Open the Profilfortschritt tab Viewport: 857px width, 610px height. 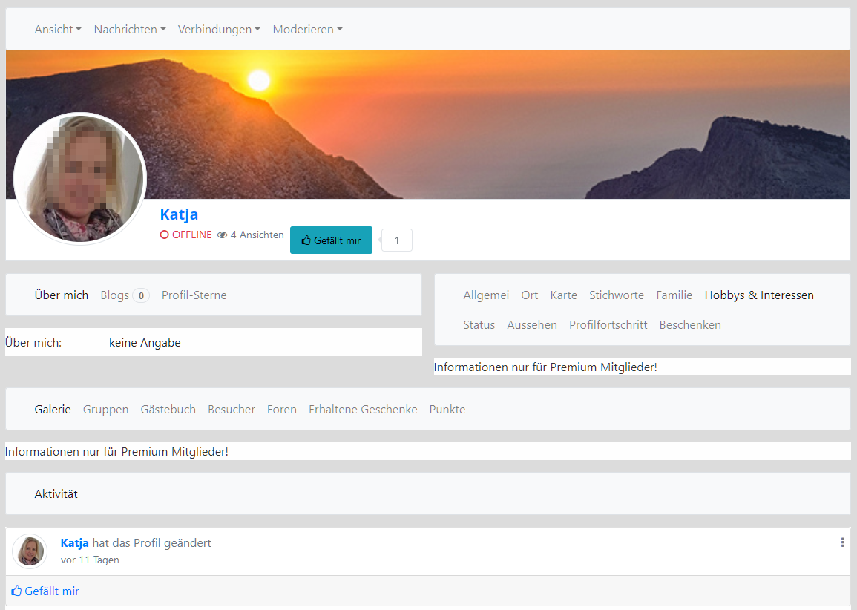[x=608, y=325]
